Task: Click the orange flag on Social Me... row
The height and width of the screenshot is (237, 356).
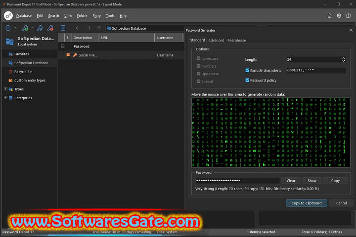Action: (x=68, y=55)
